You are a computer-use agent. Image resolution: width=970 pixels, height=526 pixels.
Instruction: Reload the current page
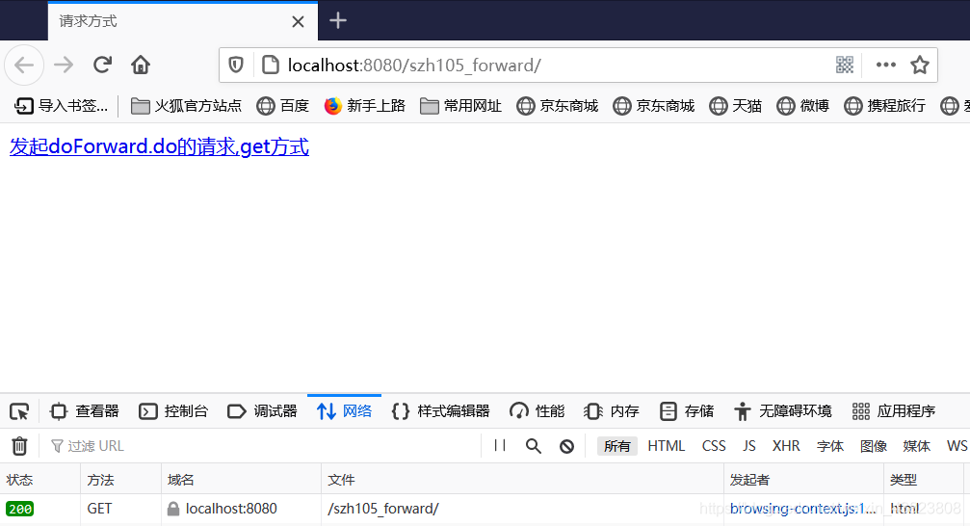coord(102,65)
